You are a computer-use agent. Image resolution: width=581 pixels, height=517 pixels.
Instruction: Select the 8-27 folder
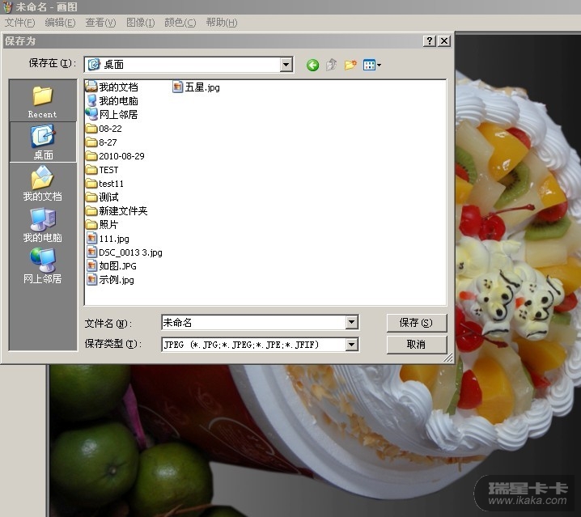tap(101, 142)
